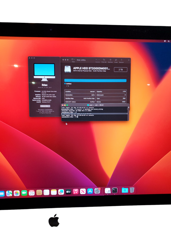This screenshot has height=229, width=171.
Task: Open Apple TV from the Dock
Action: 68,192
